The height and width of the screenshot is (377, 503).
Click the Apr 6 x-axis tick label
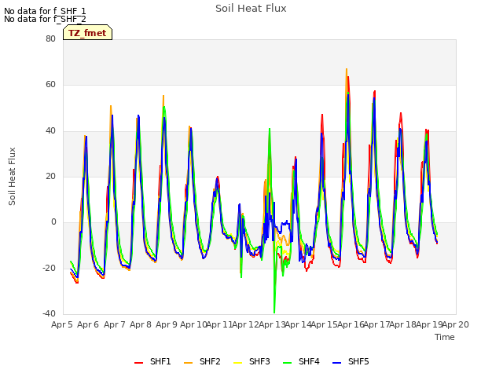coord(88,324)
